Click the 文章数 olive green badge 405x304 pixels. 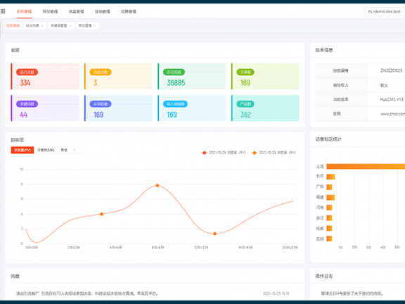[245, 72]
